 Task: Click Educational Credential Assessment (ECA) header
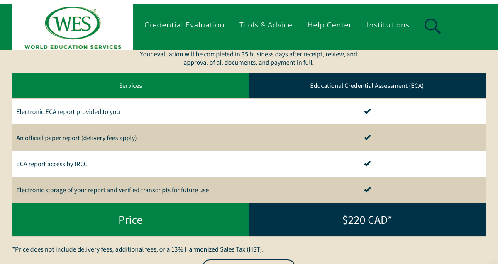(x=367, y=86)
